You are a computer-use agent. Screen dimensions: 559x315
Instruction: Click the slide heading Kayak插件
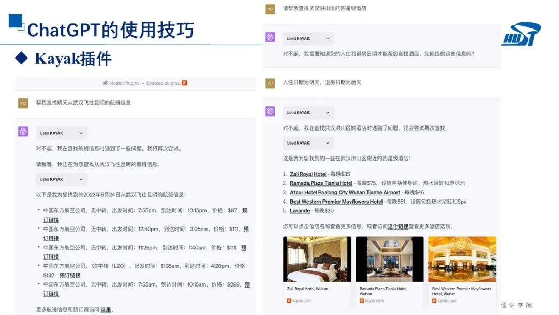pyautogui.click(x=73, y=59)
